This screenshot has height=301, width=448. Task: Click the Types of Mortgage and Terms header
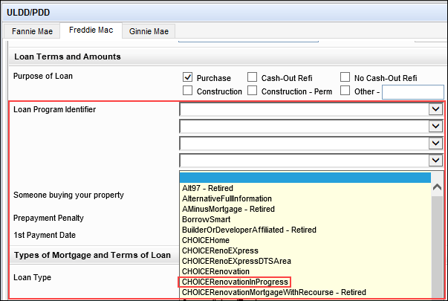92,255
